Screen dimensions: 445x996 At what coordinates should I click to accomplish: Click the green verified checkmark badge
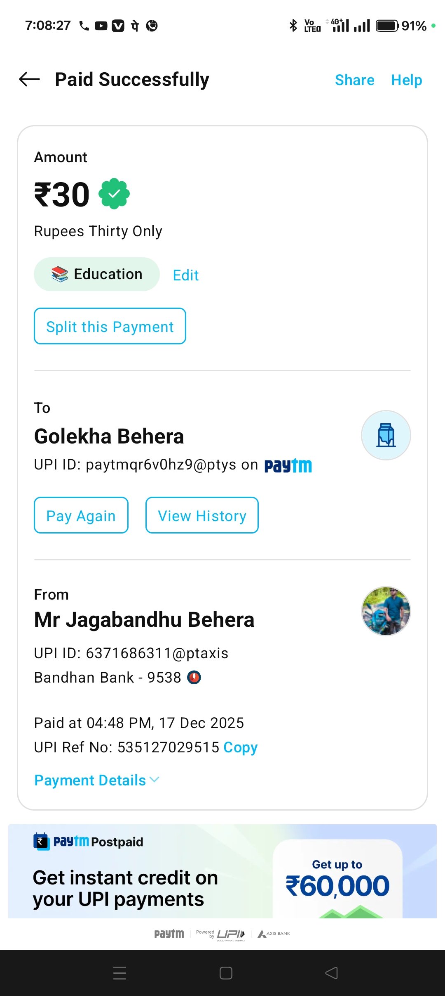point(114,194)
